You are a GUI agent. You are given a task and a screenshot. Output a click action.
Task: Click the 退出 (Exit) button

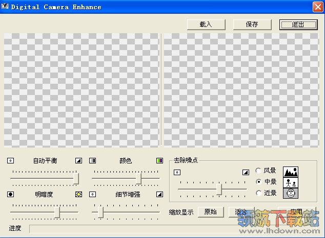pyautogui.click(x=298, y=25)
